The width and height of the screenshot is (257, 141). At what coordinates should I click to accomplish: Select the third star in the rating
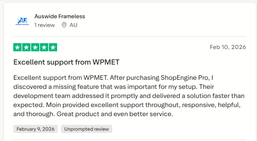(x=35, y=47)
